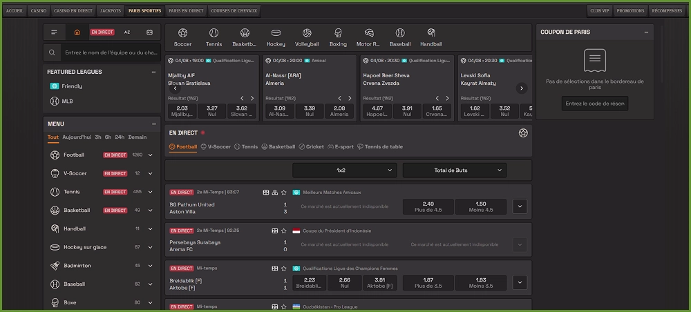
Task: Select Tennis in the sports carousel
Action: [214, 37]
